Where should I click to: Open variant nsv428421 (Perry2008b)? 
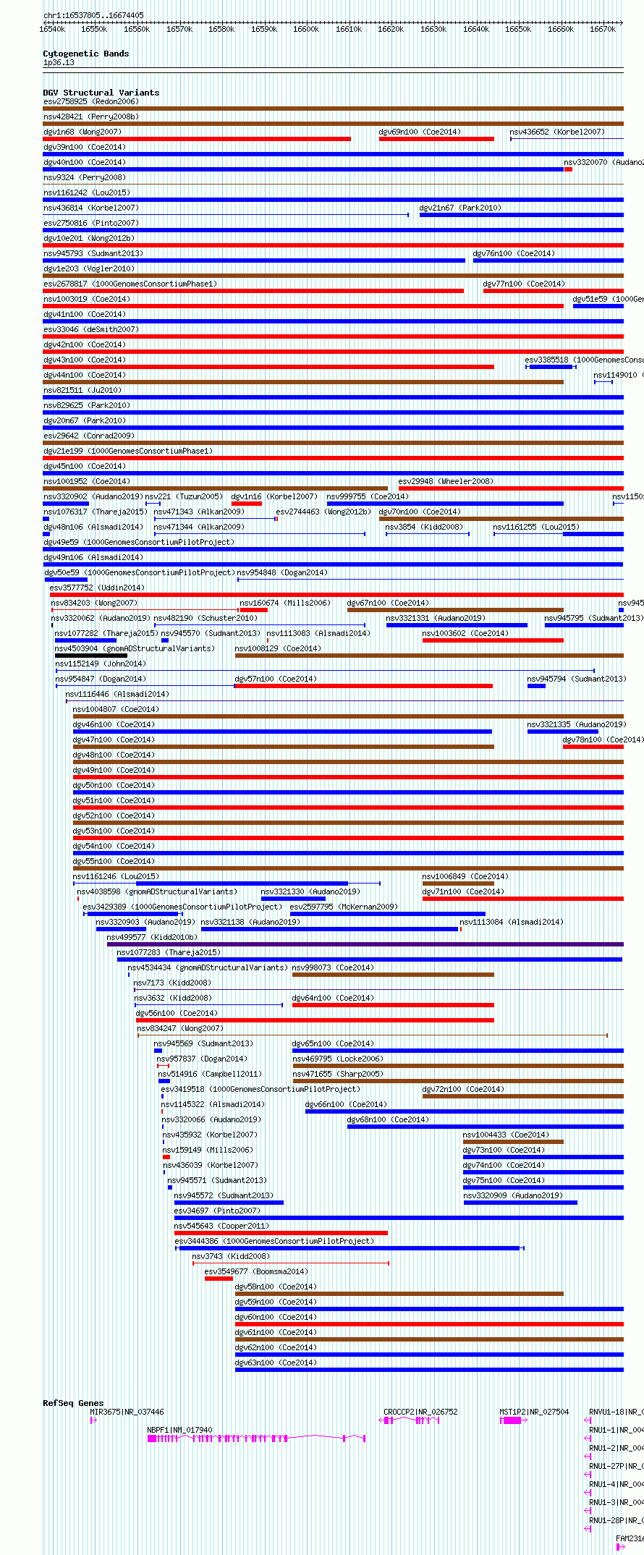(x=91, y=117)
